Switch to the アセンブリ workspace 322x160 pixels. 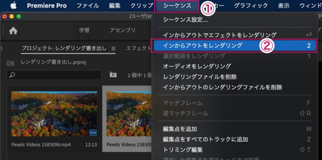click(123, 30)
